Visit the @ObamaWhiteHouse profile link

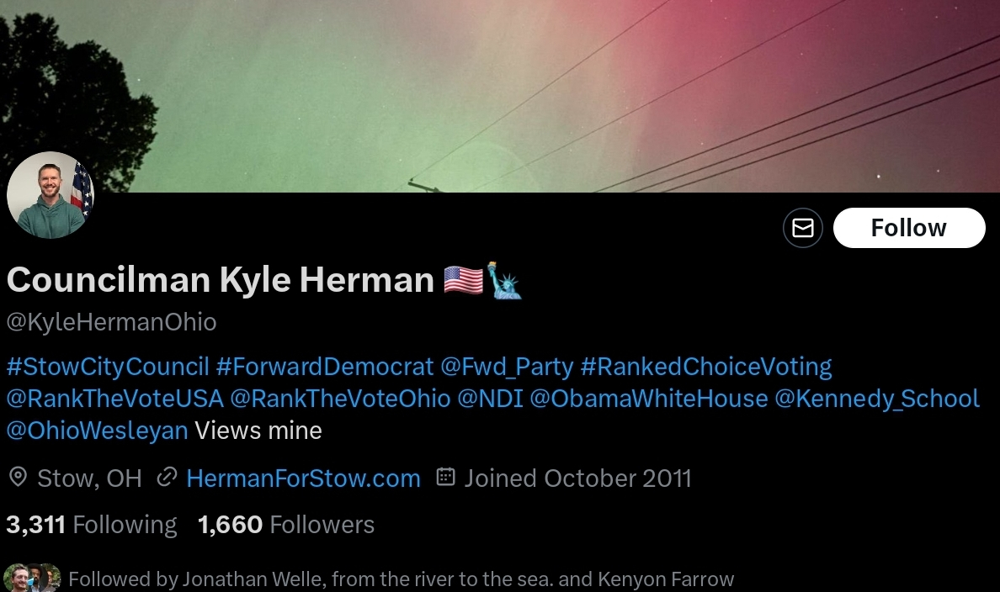(x=648, y=399)
